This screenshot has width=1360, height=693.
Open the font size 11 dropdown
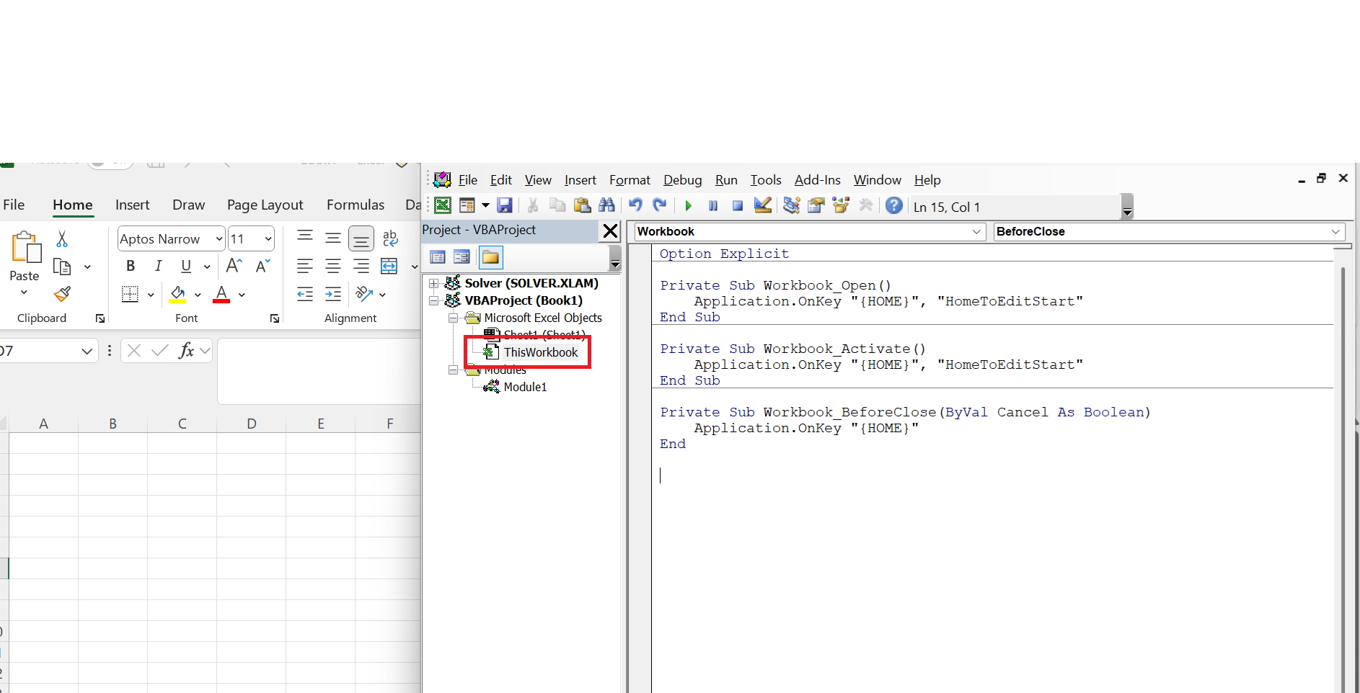[268, 238]
